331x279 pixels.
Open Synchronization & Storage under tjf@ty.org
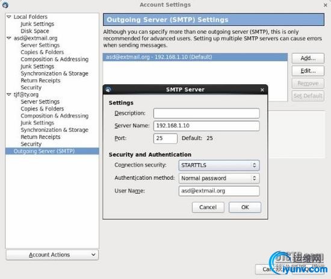coord(54,130)
